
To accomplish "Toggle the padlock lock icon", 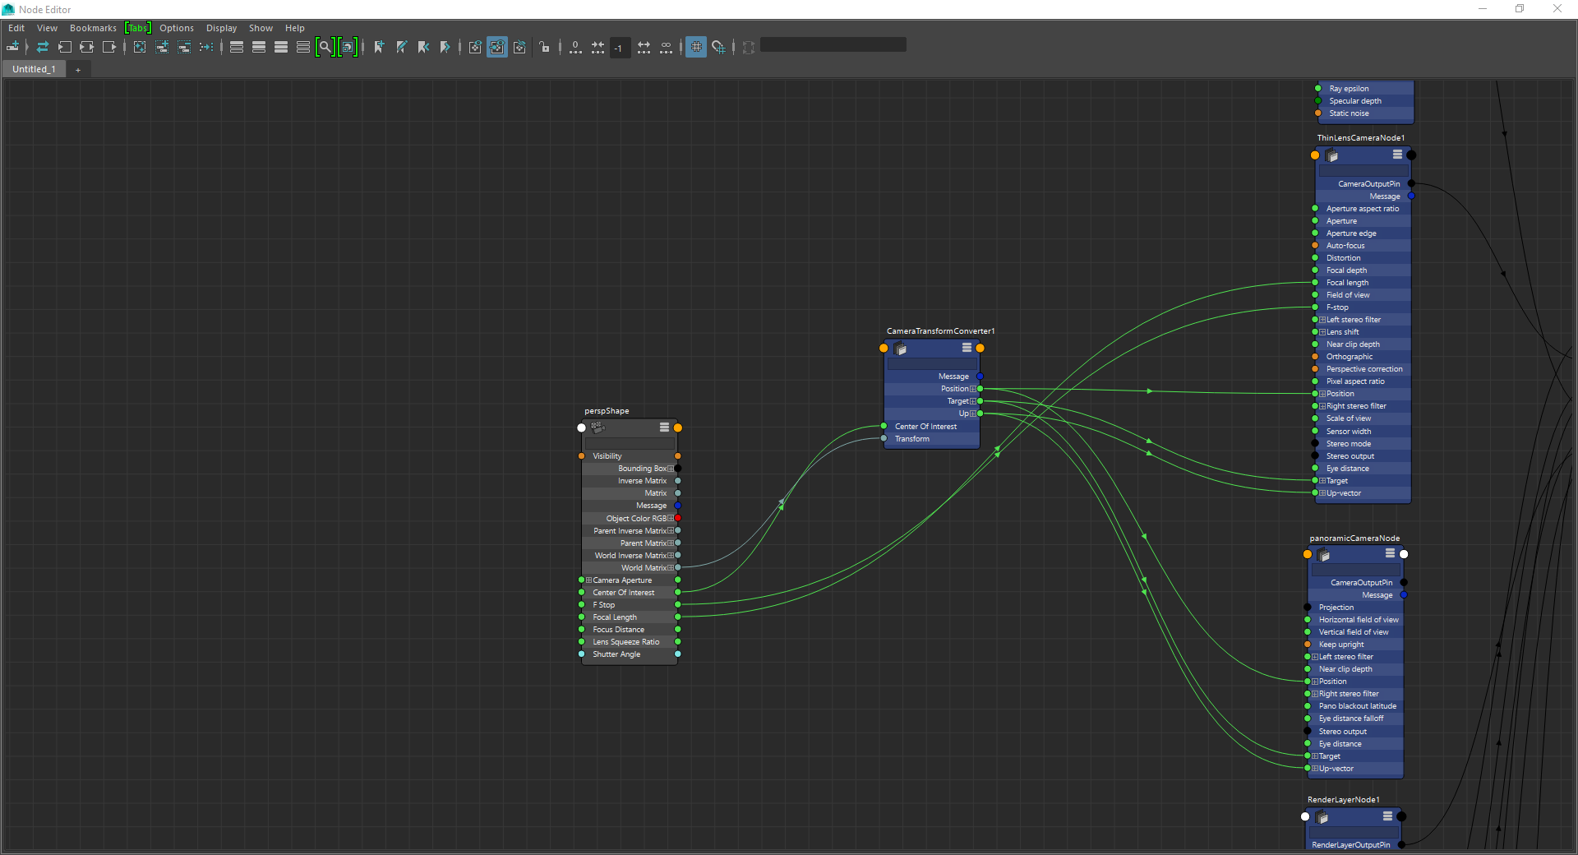I will click(545, 47).
